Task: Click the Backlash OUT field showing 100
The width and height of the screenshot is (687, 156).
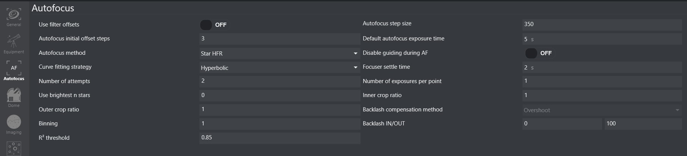Action: [x=643, y=124]
